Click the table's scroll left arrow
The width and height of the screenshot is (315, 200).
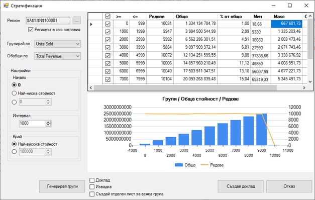tap(91, 87)
